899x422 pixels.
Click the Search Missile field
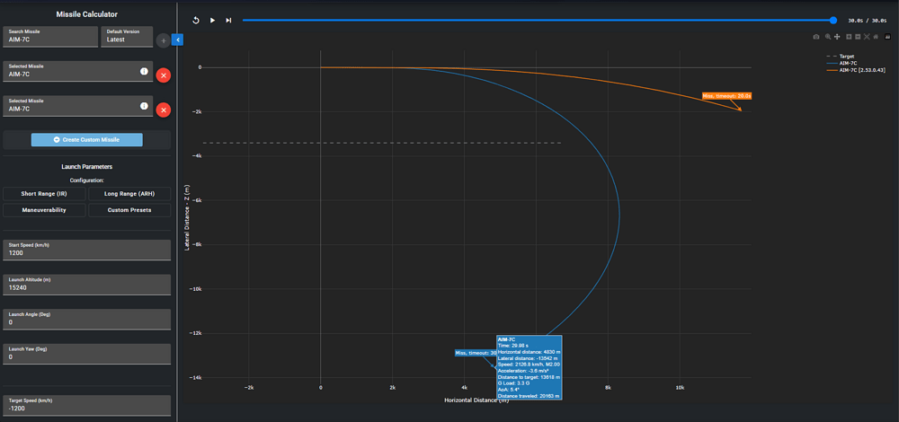tap(50, 37)
